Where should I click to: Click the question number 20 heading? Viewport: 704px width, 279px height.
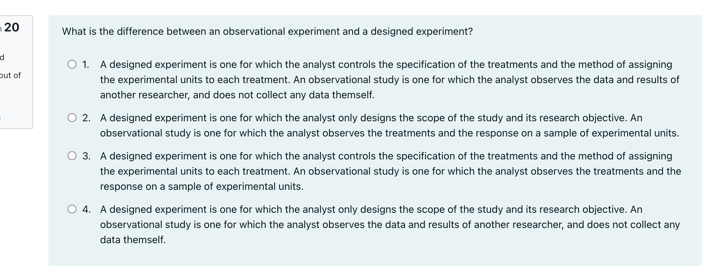tap(11, 26)
